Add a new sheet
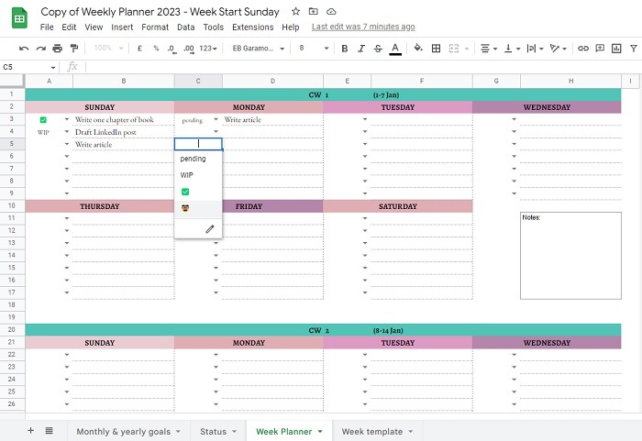The height and width of the screenshot is (441, 642). [30, 430]
